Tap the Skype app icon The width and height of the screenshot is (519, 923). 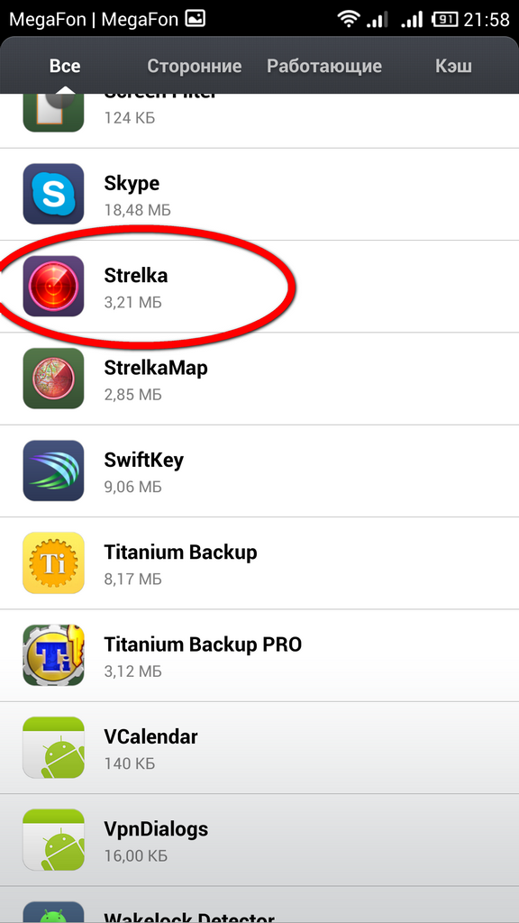[53, 194]
